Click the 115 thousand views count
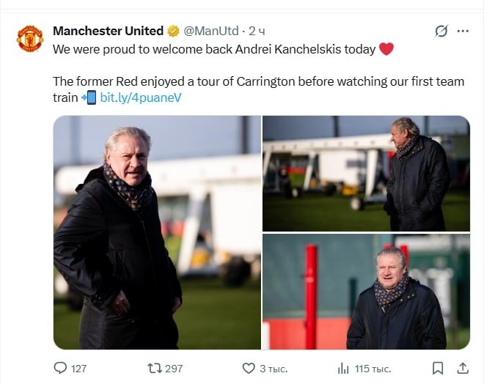The width and height of the screenshot is (492, 384). [x=372, y=368]
